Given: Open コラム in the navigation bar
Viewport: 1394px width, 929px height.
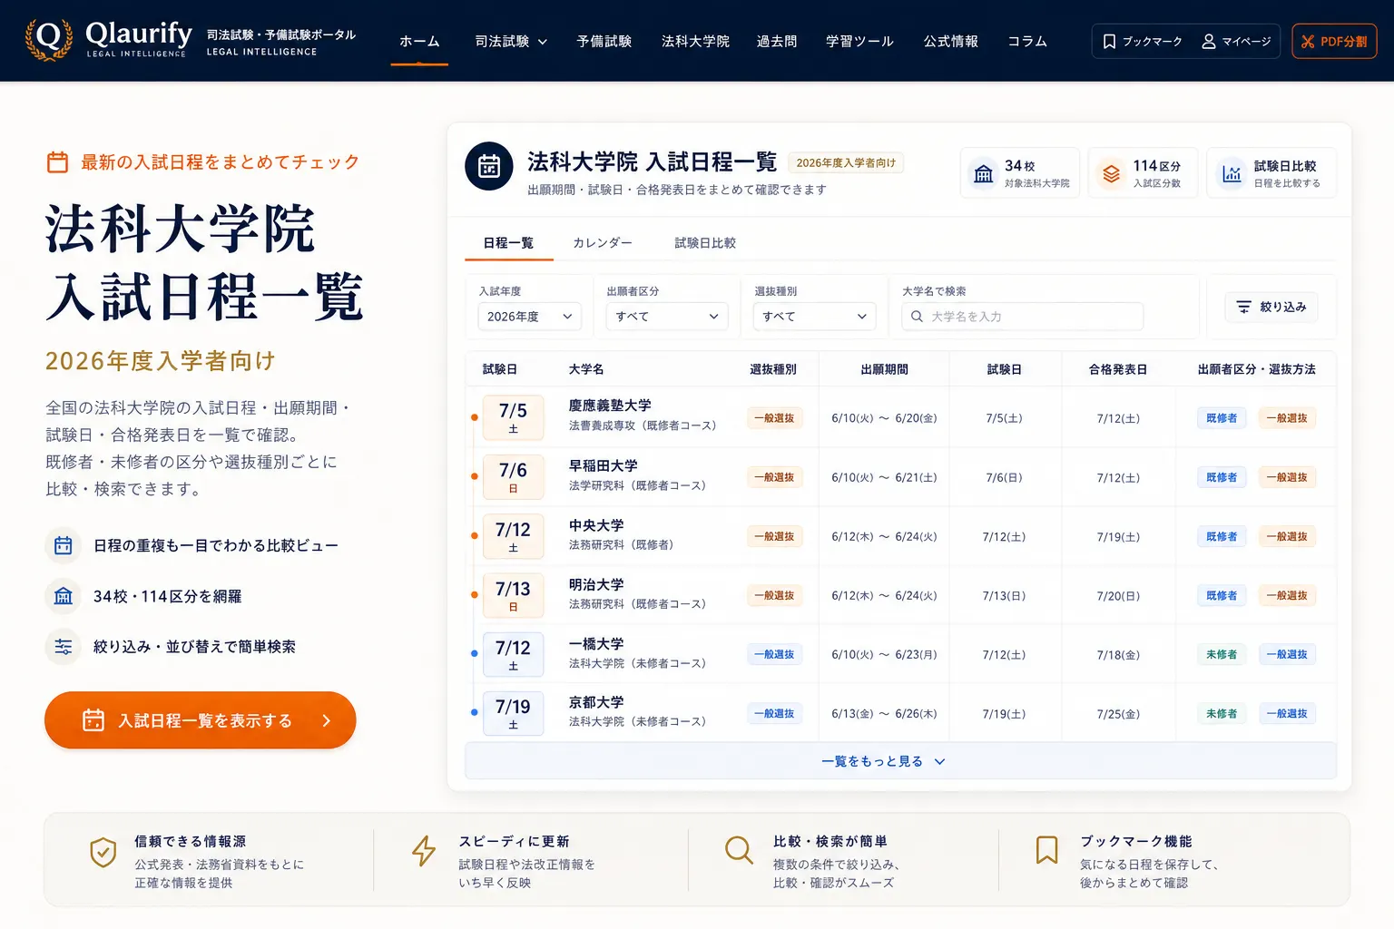Looking at the screenshot, I should click(x=1027, y=42).
